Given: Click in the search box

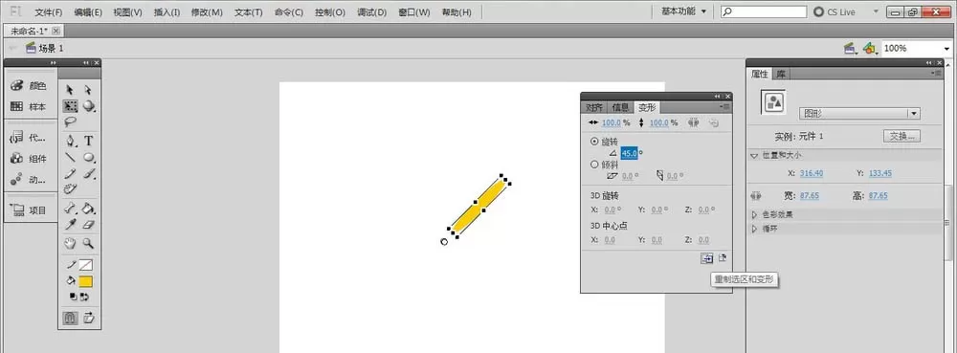Looking at the screenshot, I should coord(764,11).
